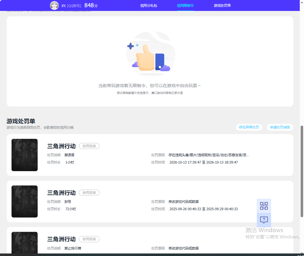The image size is (304, 256).
Task: Click the truncated reason 存在违规头像/图片/违规昵称
Action: 209,155
